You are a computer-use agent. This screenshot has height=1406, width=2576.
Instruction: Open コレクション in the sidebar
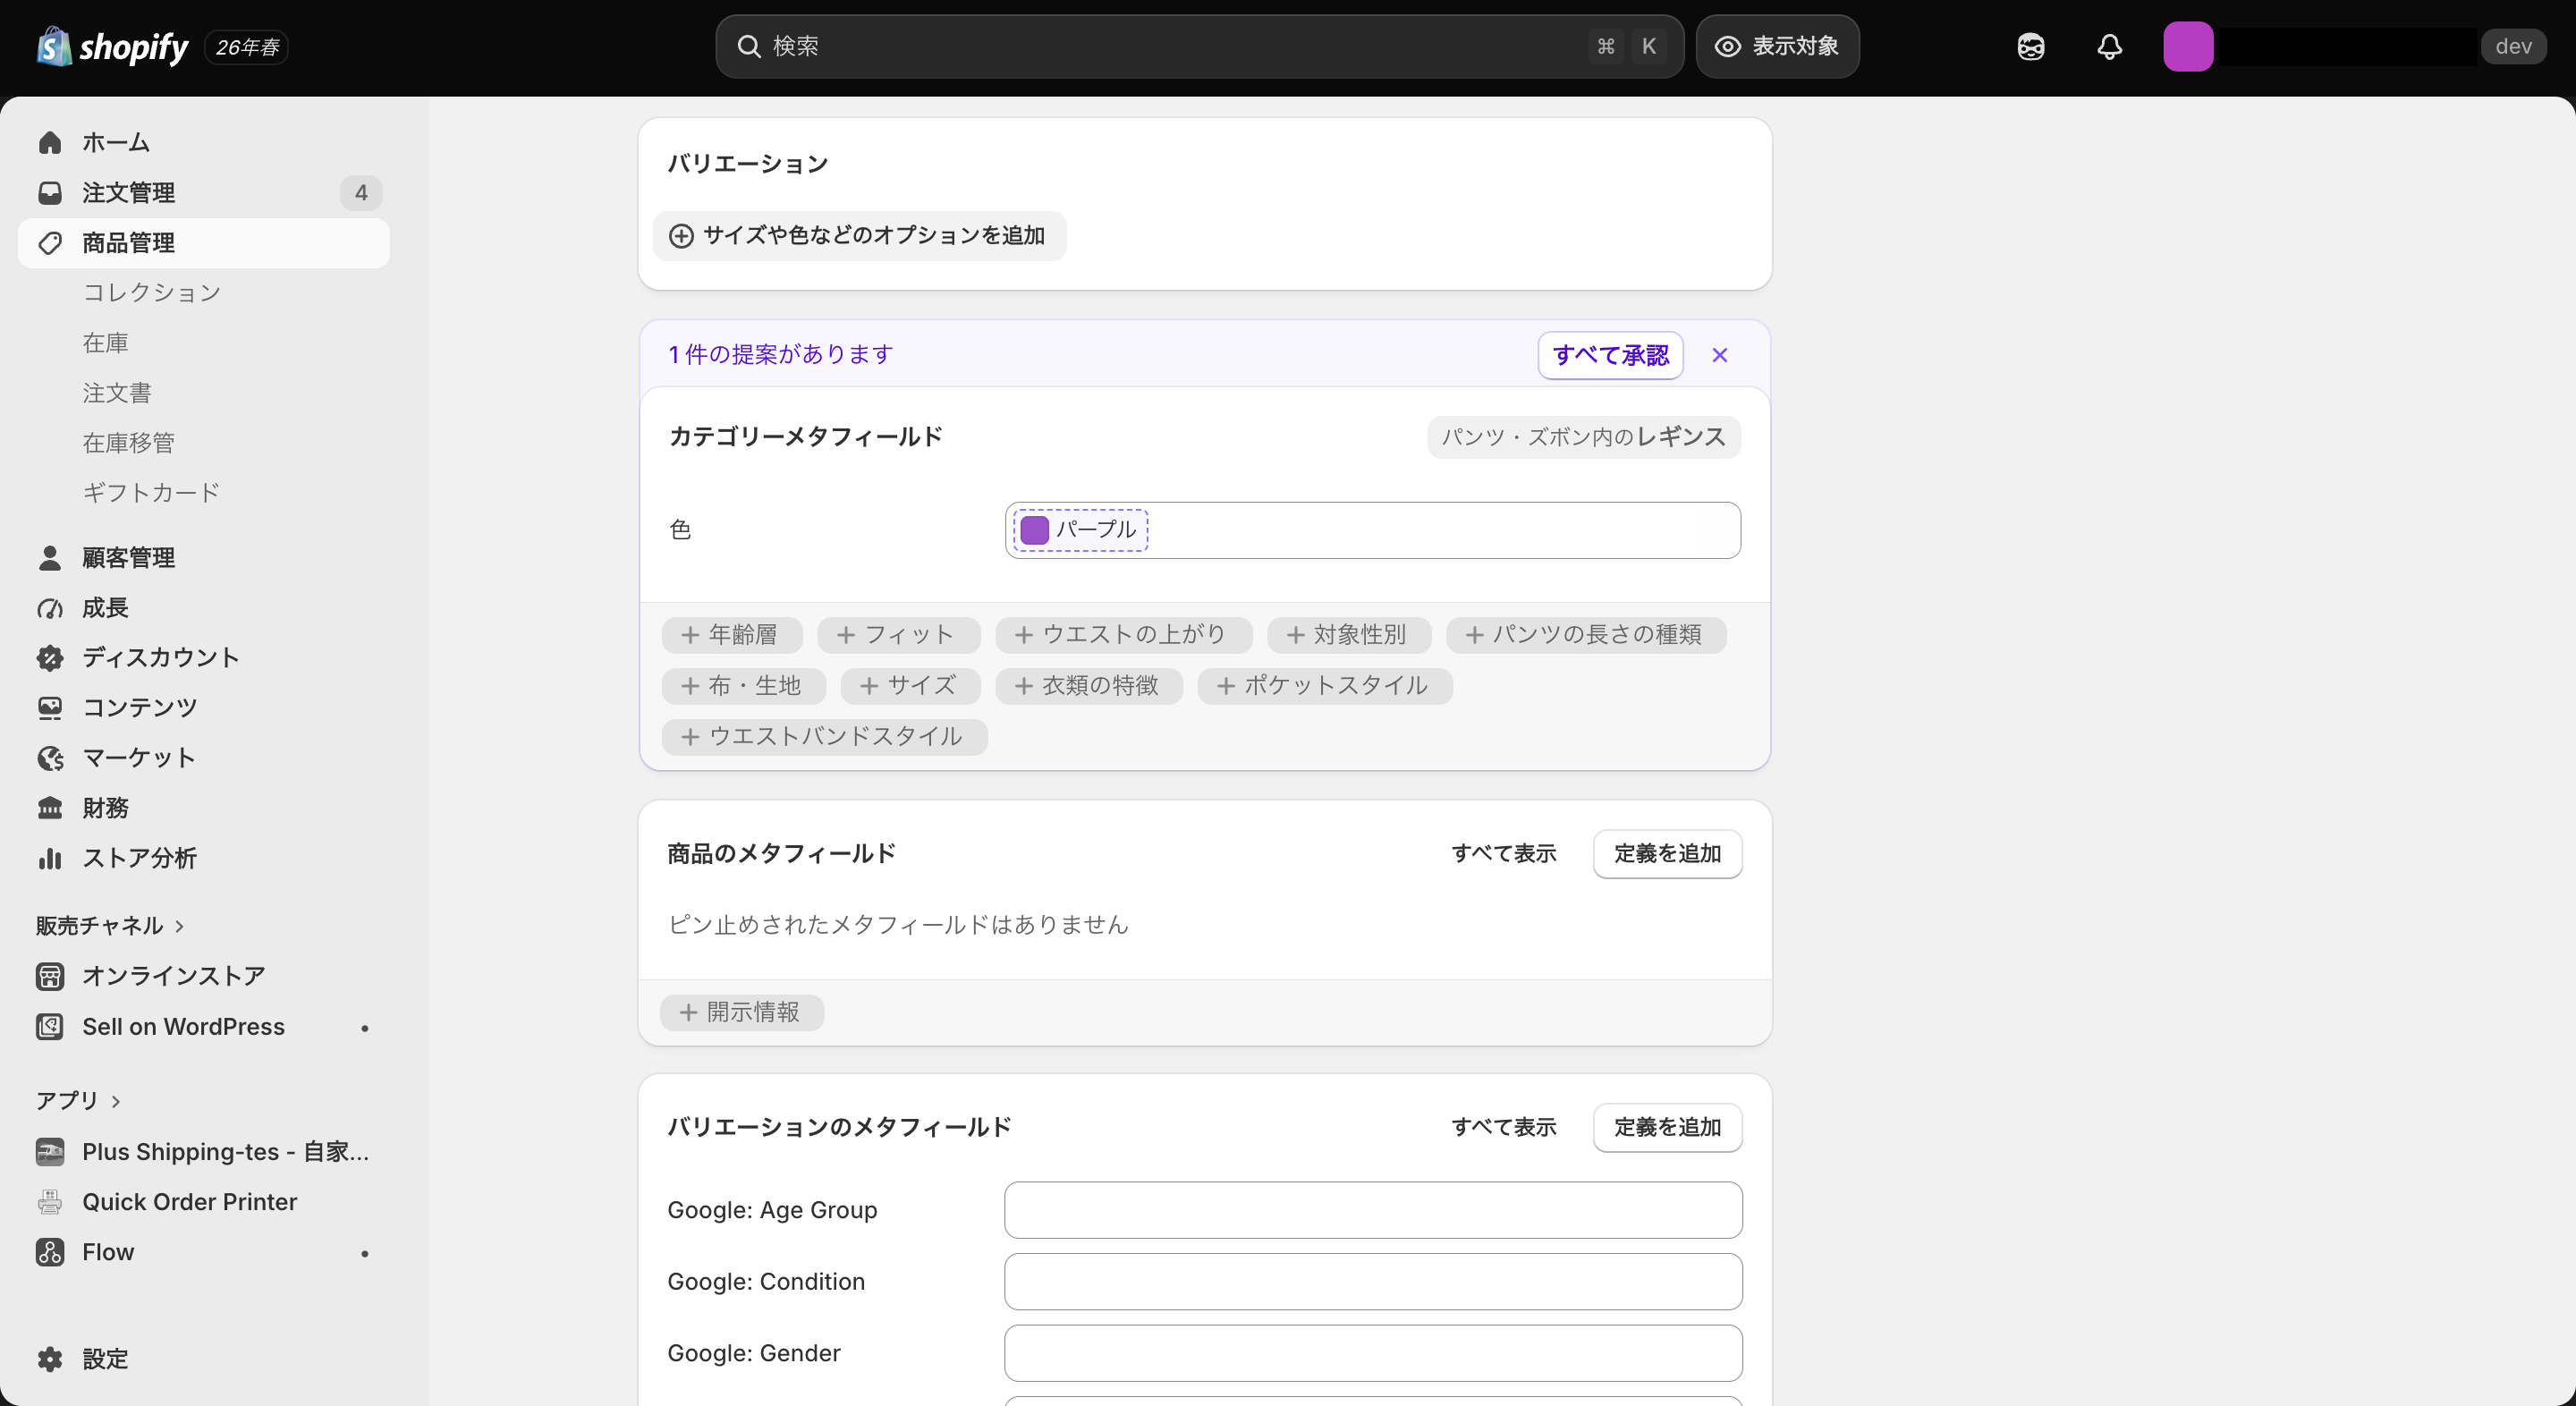pos(152,292)
